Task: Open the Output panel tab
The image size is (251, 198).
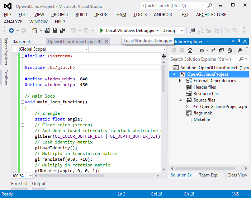Action: pos(39,184)
